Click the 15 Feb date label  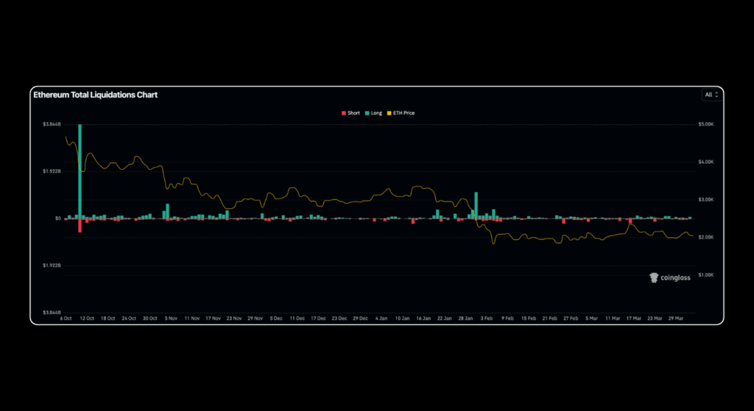pos(529,318)
